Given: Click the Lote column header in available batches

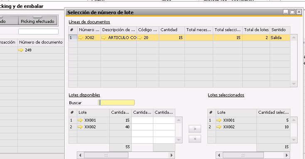Looking at the screenshot, I should 93,113.
